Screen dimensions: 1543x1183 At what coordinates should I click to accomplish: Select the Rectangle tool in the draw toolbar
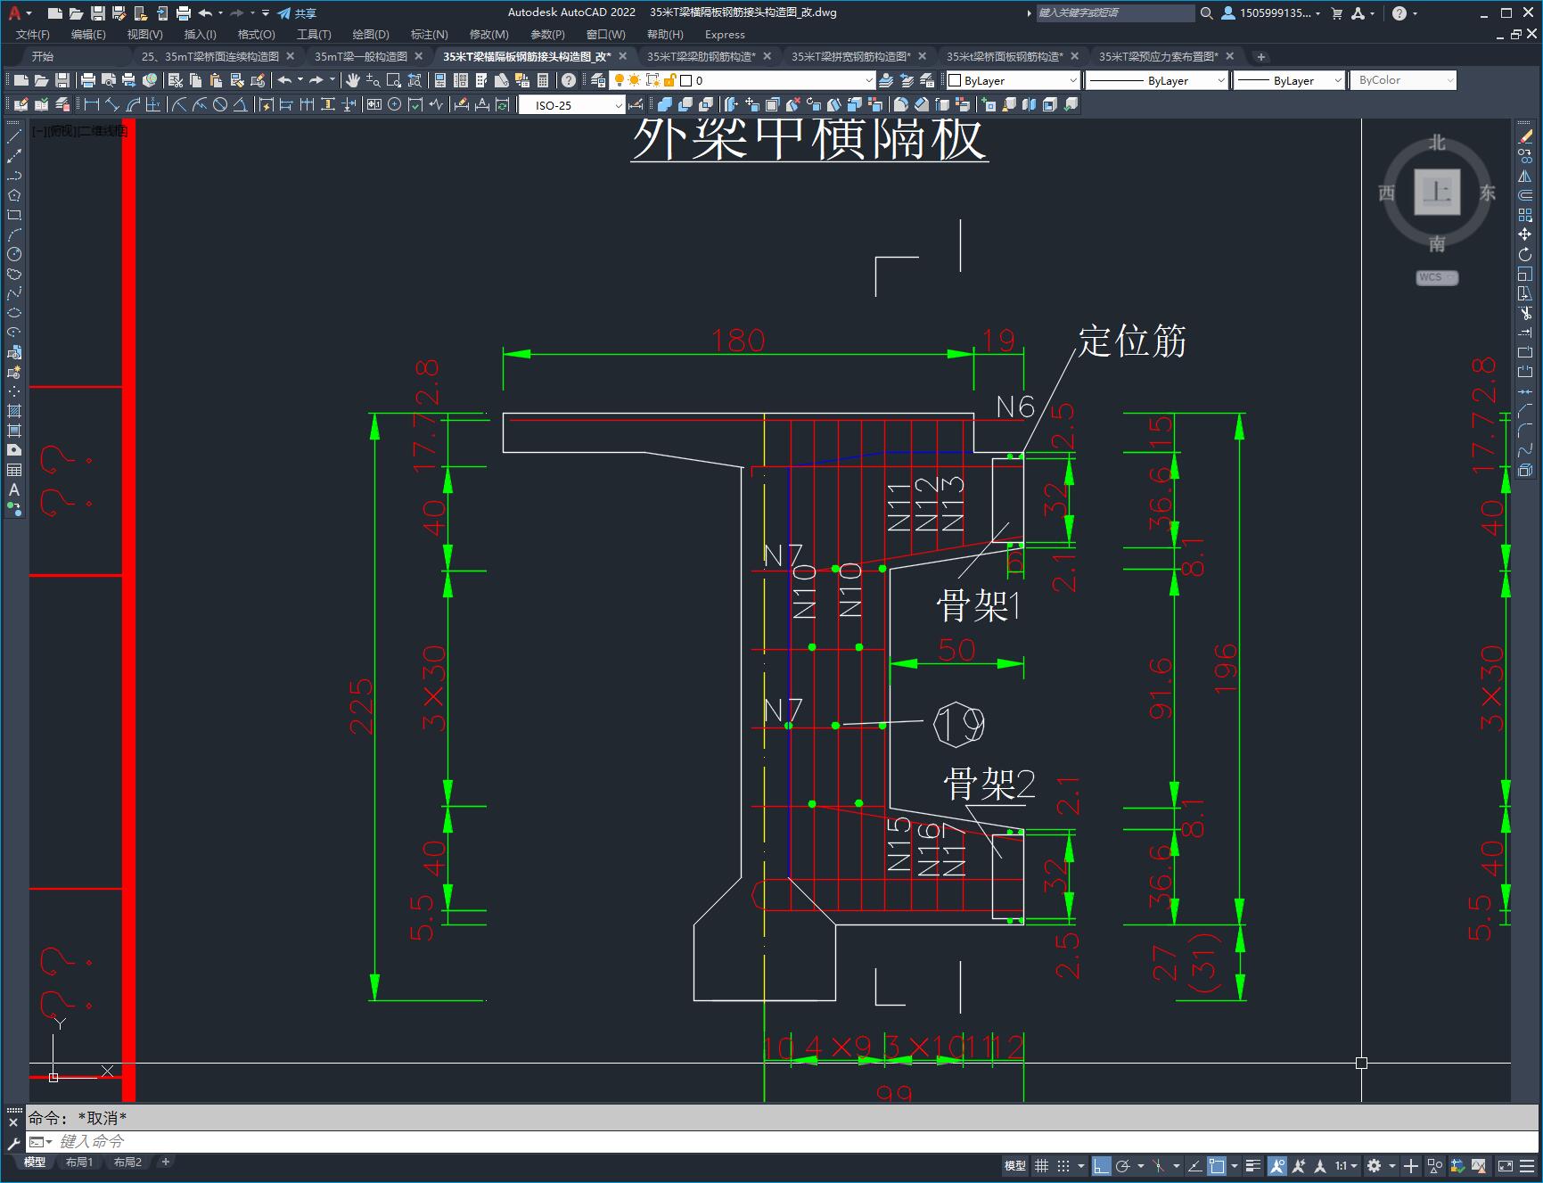(x=14, y=215)
